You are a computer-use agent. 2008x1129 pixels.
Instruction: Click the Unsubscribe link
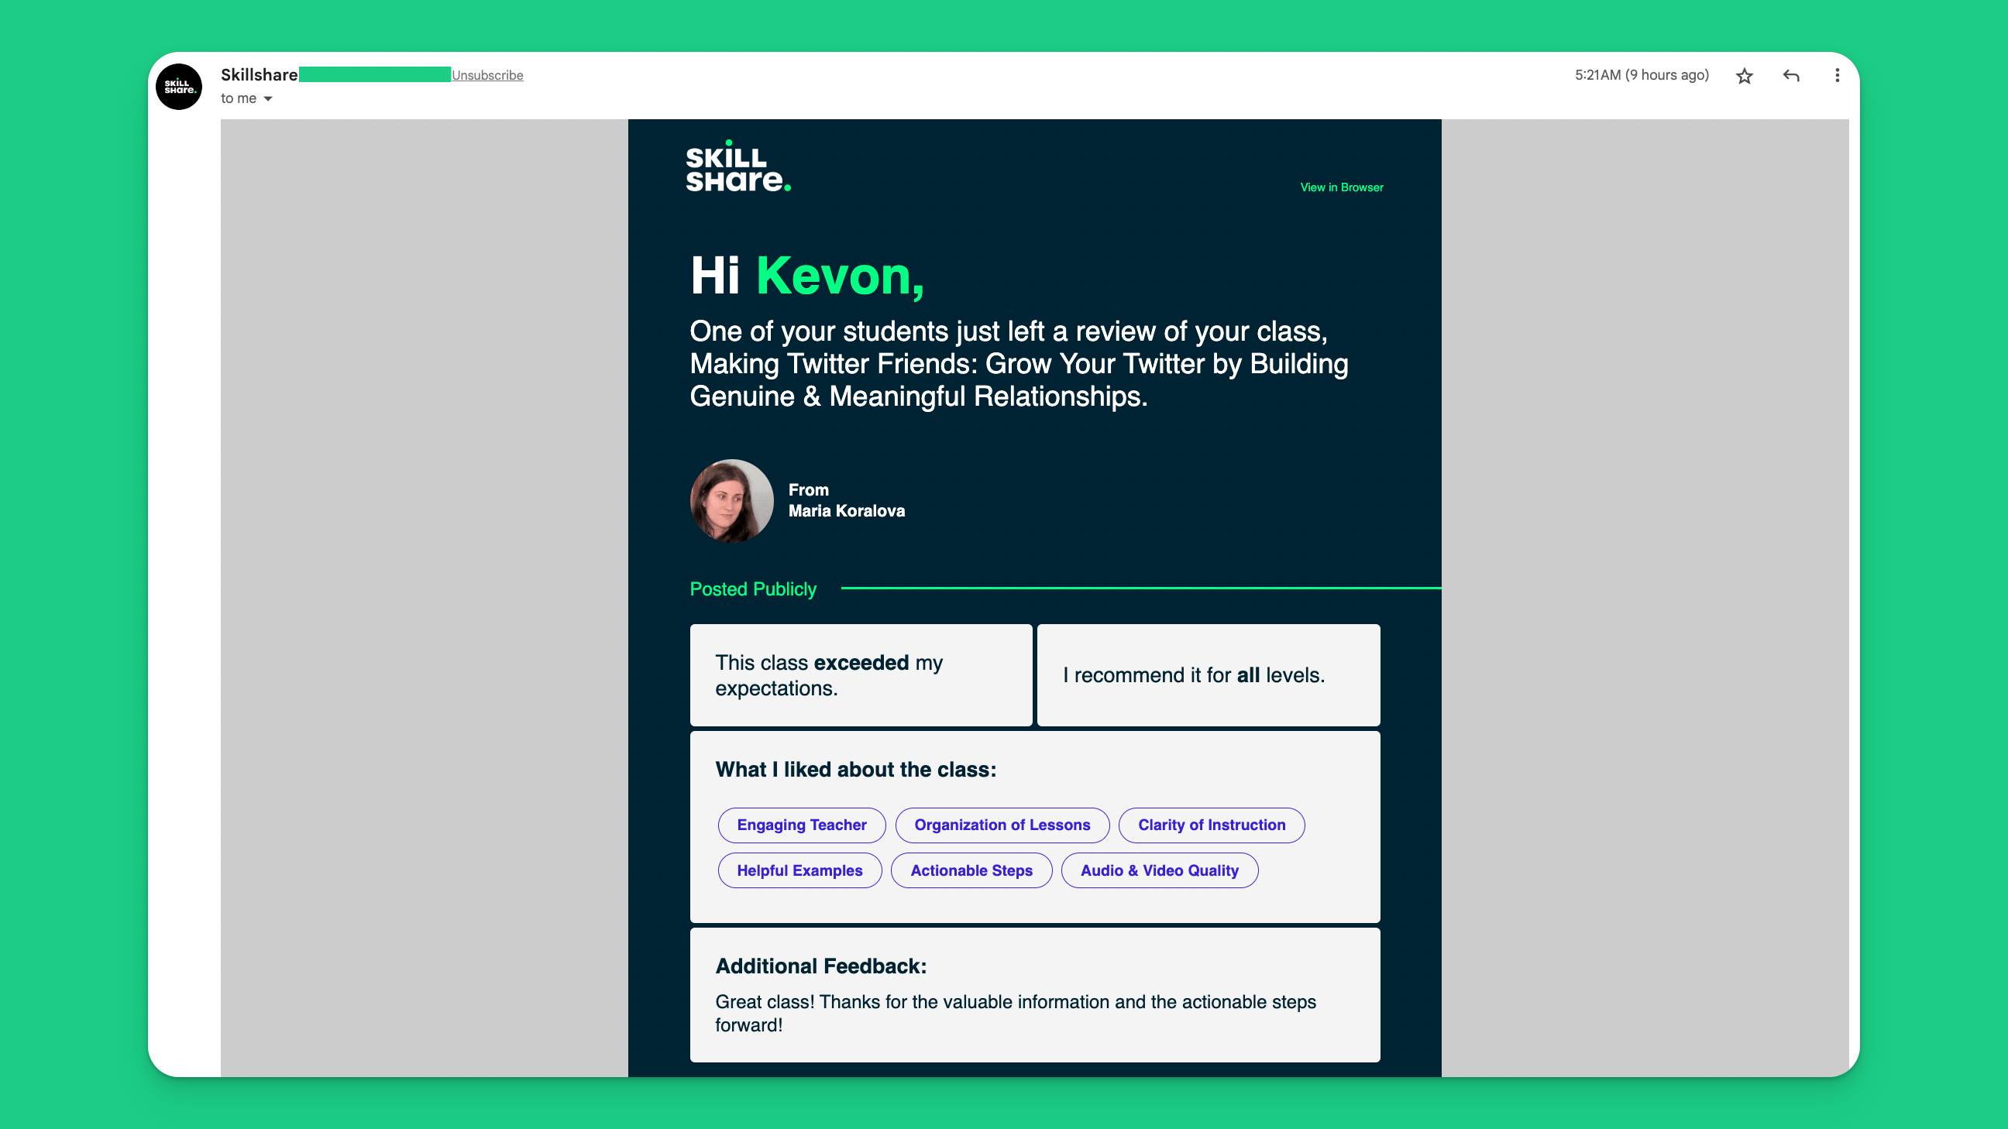[x=487, y=76]
